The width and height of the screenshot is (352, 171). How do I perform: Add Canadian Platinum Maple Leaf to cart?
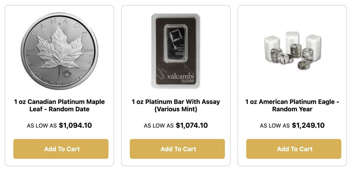tap(61, 149)
